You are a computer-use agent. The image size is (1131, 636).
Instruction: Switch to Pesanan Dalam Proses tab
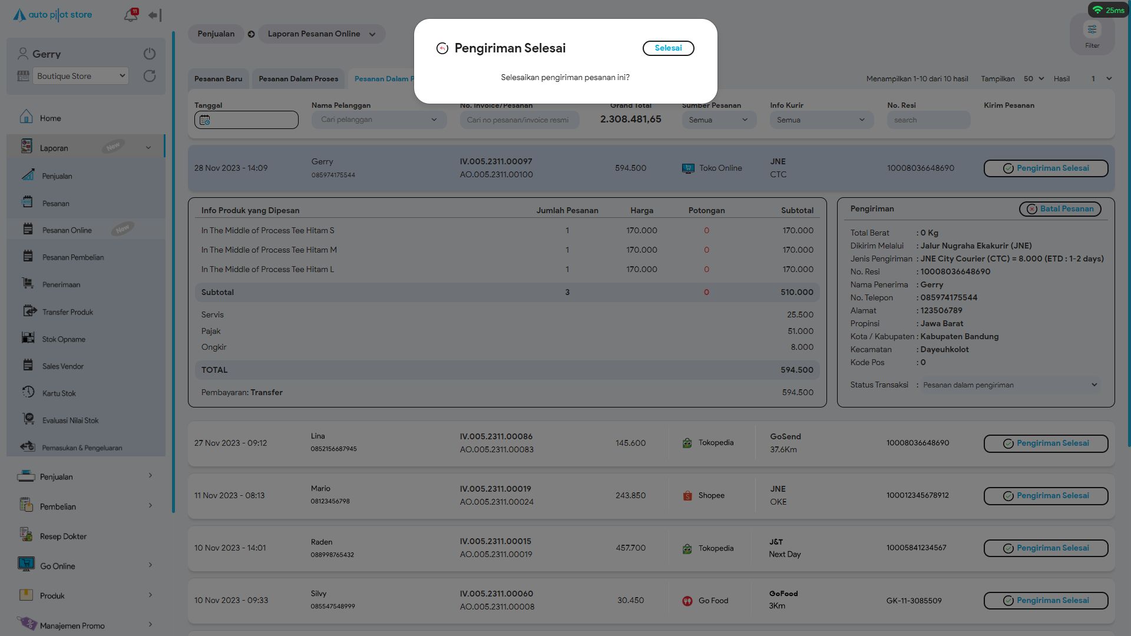point(298,79)
